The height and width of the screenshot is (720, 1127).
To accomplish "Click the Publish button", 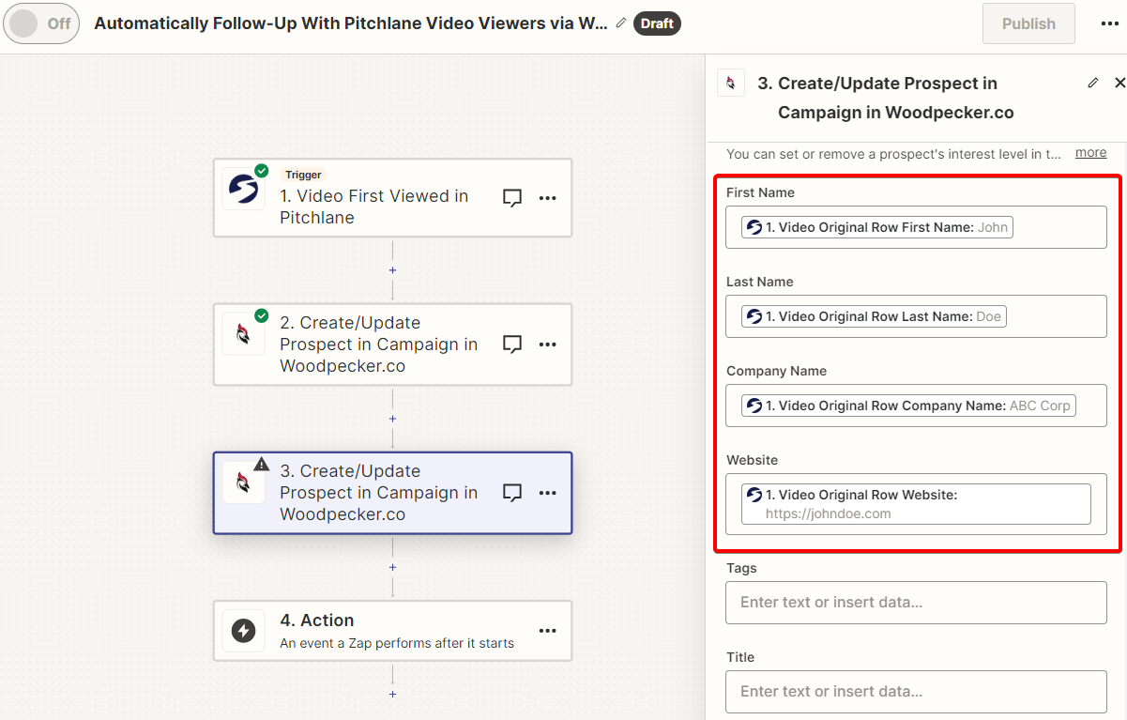I will pos(1028,23).
